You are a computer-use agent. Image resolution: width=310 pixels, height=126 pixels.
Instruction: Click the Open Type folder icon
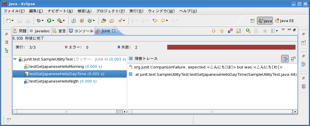coord(104,21)
